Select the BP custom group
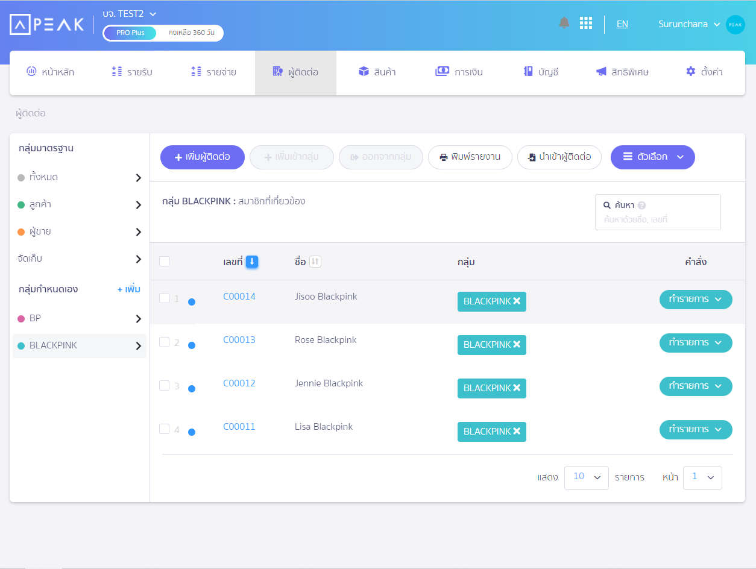756x569 pixels. (x=80, y=318)
